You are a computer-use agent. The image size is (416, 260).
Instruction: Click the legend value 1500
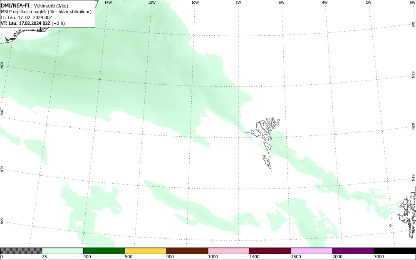[x=296, y=257]
